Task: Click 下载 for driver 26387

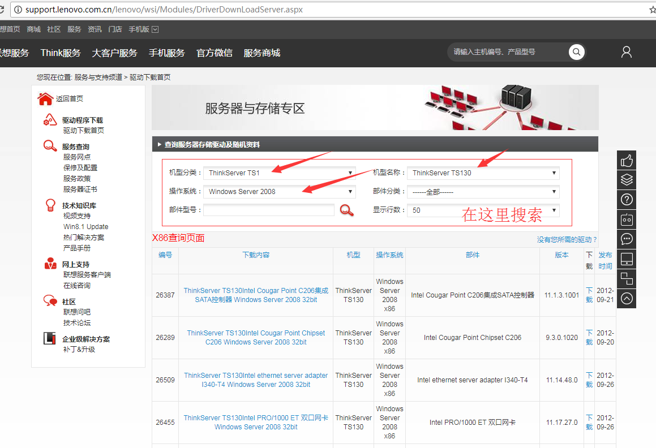Action: click(589, 295)
